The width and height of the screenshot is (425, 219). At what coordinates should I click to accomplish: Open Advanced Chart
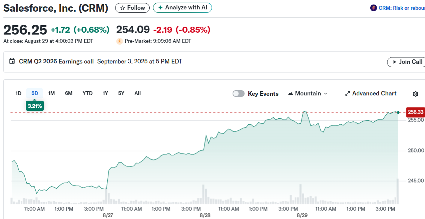point(371,94)
